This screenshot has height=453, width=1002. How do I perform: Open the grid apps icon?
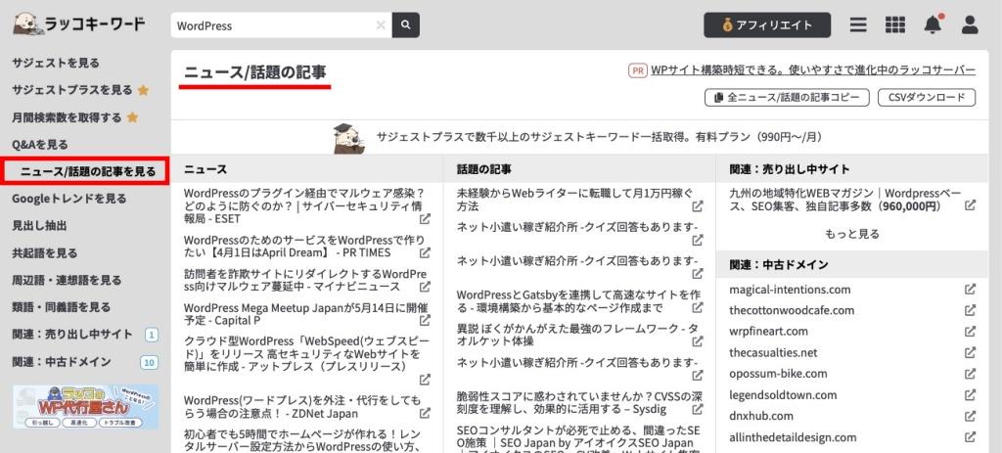tap(894, 24)
